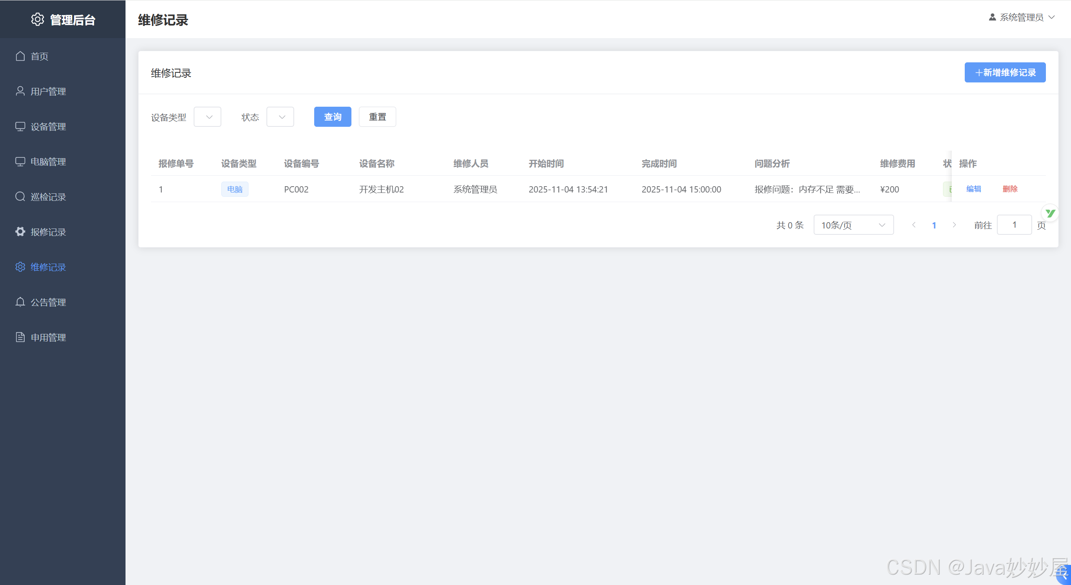Delete the PC002 repair record
Image resolution: width=1071 pixels, height=585 pixels.
[x=1010, y=189]
